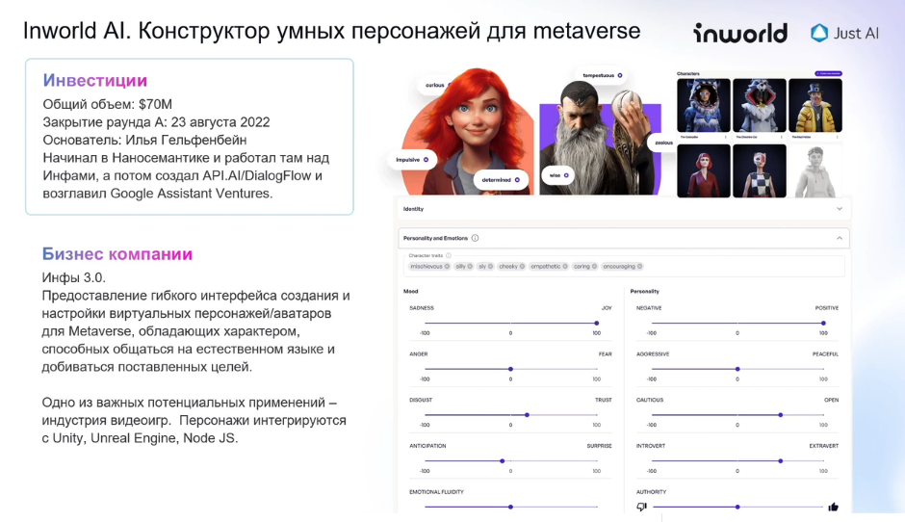Remove the mischievous trait tag
This screenshot has width=905, height=522.
click(x=447, y=267)
